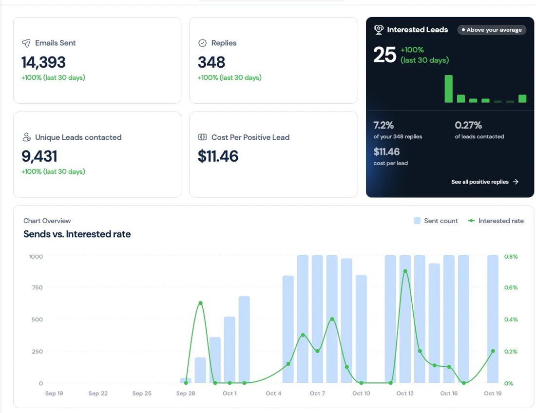Click the Oct 19 sent count bar
536x413 pixels.
(x=493, y=319)
